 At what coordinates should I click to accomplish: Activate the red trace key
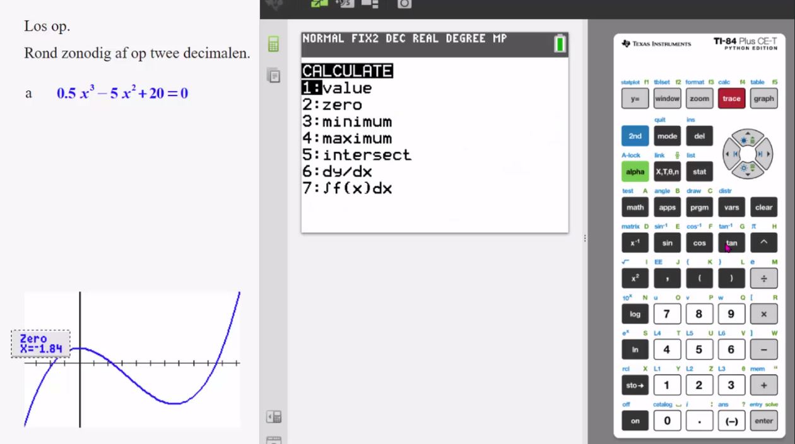click(731, 98)
